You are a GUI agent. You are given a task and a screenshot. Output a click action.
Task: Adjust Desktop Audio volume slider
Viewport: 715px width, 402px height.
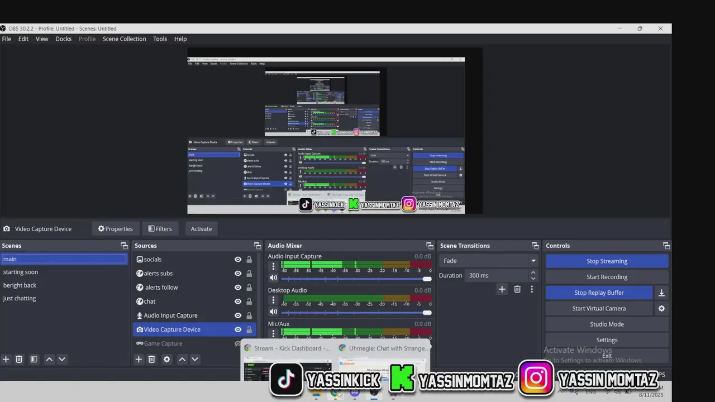356,313
